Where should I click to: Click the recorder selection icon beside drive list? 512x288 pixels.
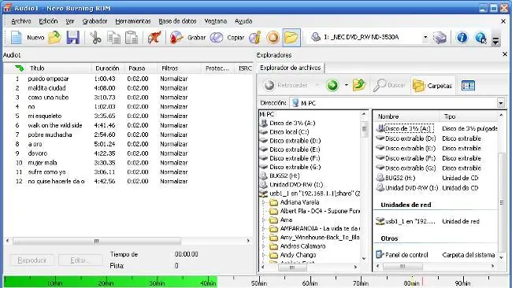[440, 38]
